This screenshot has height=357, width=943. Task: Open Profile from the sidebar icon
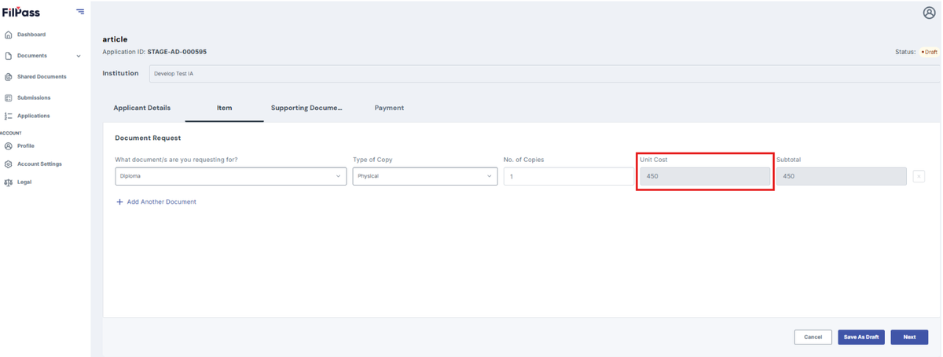(9, 146)
